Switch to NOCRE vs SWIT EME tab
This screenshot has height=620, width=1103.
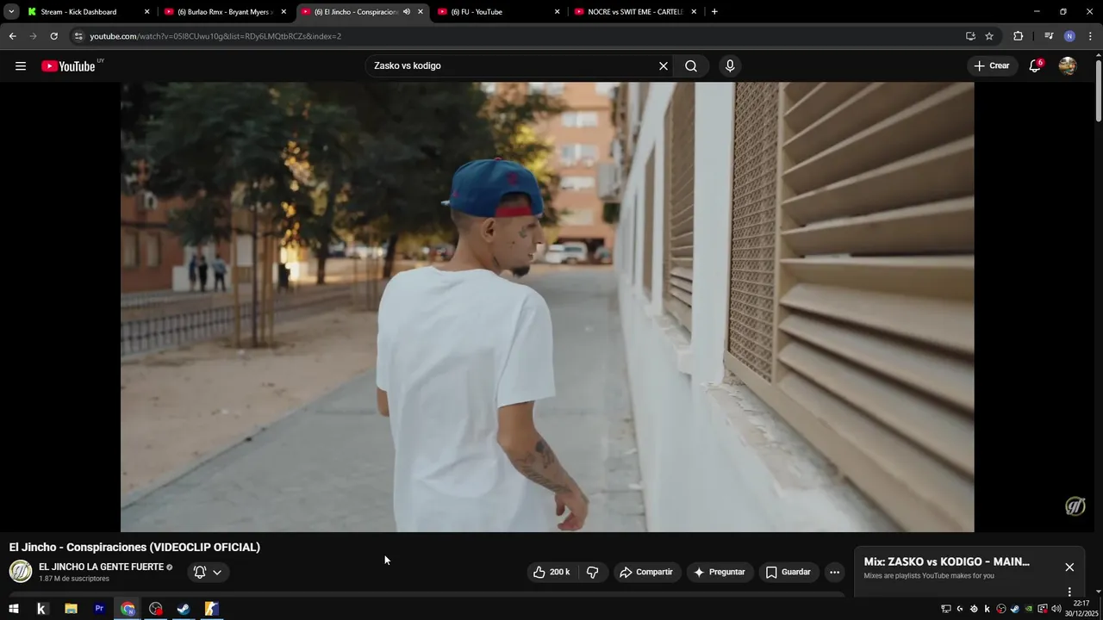[633, 12]
